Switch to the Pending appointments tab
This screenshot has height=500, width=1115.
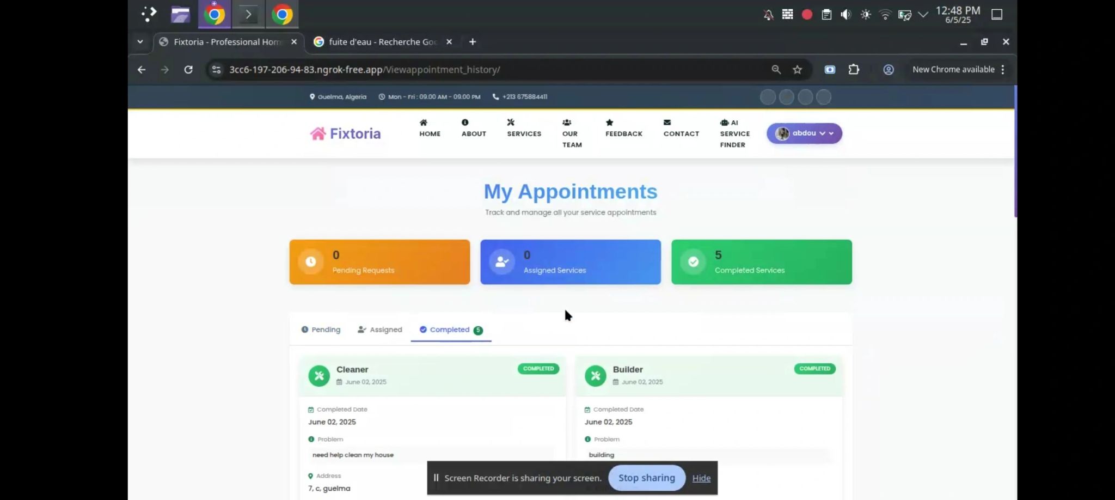pos(320,329)
